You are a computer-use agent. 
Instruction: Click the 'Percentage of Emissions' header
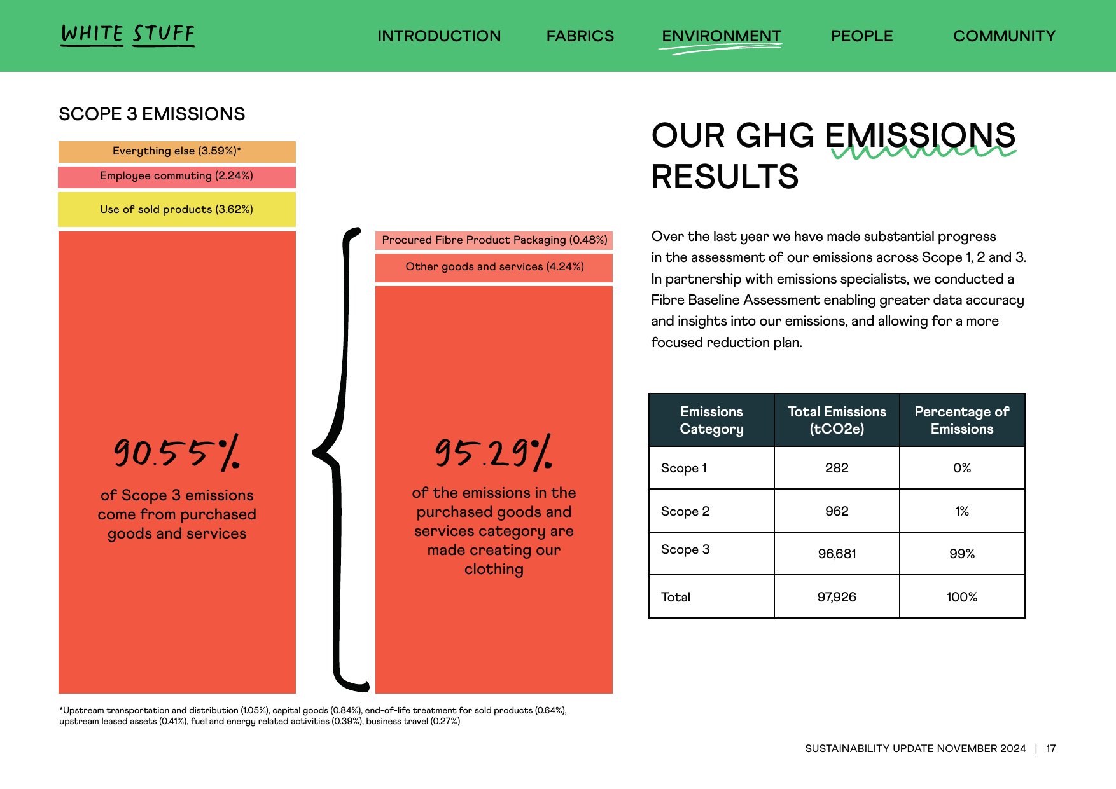pyautogui.click(x=962, y=420)
